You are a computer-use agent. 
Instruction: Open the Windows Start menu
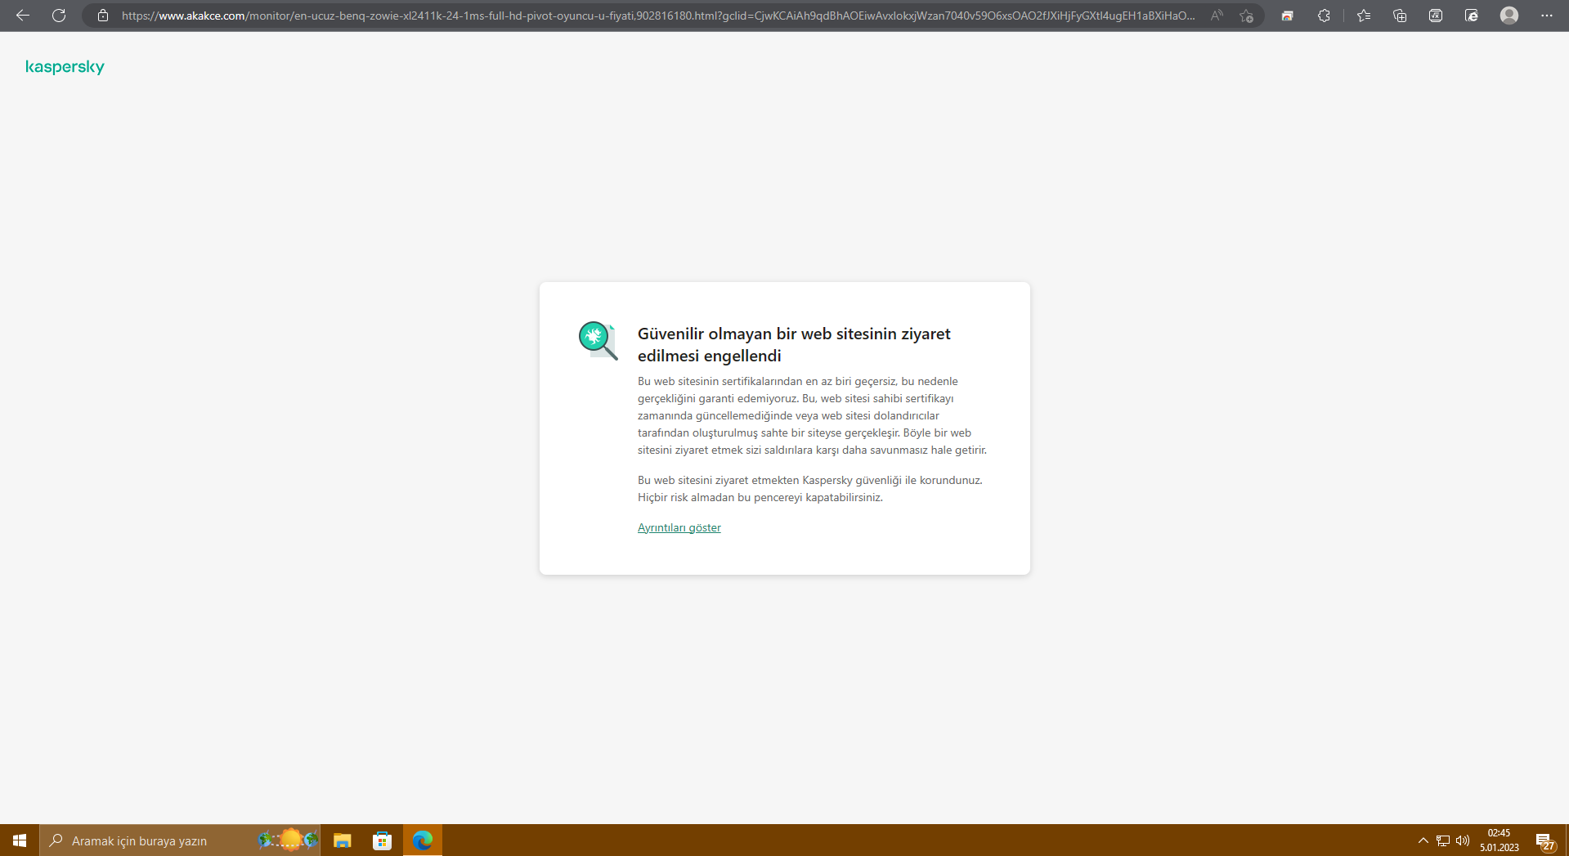[x=20, y=840]
